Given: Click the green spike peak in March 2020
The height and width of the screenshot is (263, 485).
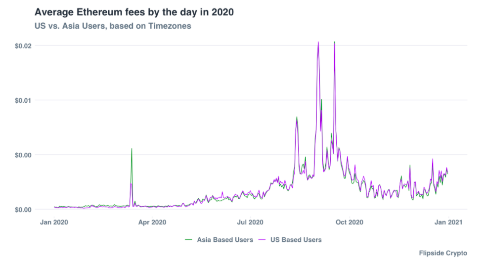Looking at the screenshot, I should (x=132, y=149).
